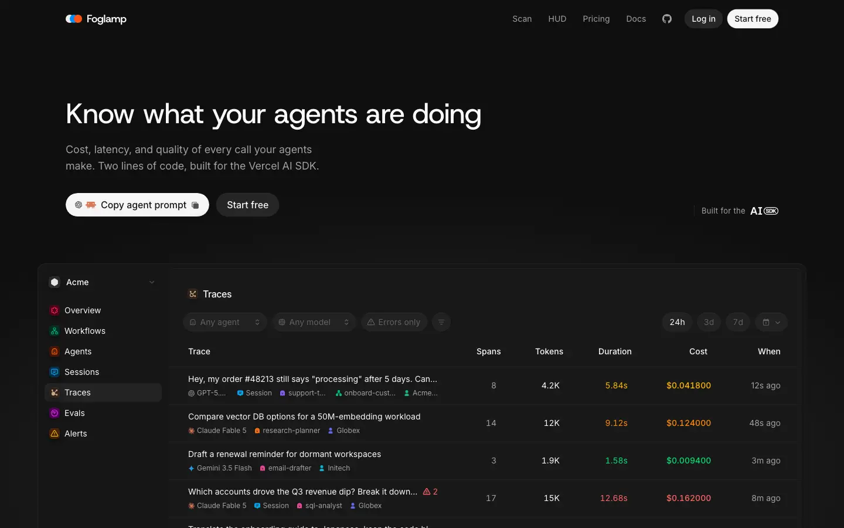The width and height of the screenshot is (844, 528).
Task: Open the Pricing page
Action: point(596,19)
